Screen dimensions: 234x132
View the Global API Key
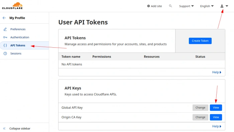click(216, 108)
